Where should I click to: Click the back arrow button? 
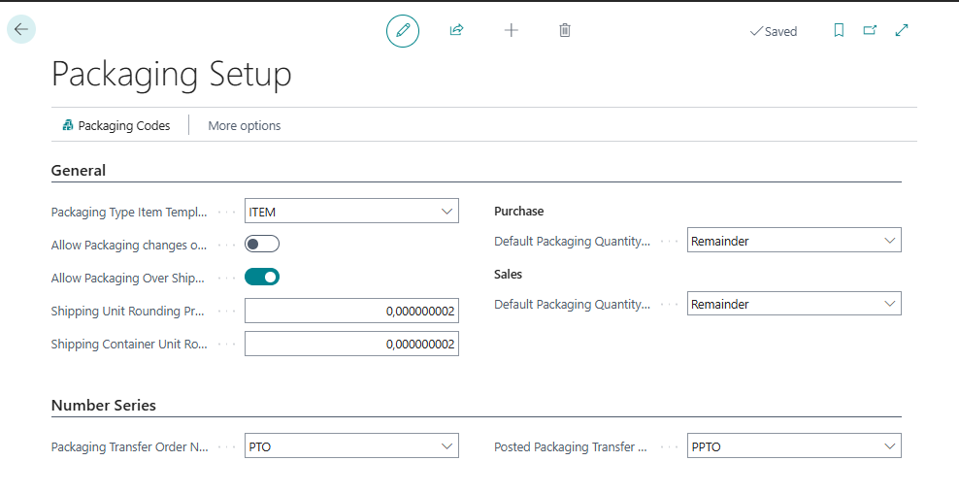[21, 29]
